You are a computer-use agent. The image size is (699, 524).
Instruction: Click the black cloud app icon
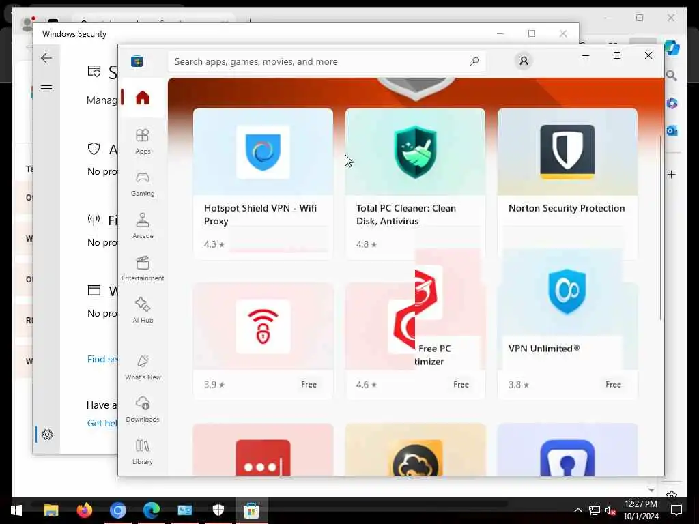415,458
